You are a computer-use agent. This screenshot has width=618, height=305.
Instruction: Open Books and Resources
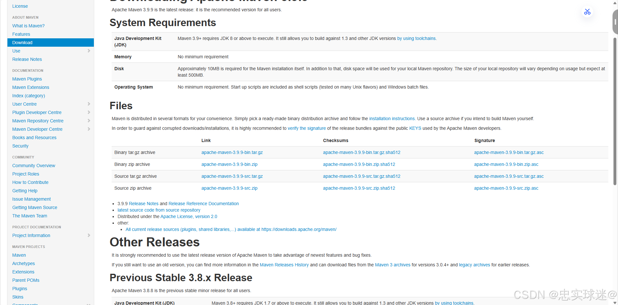click(34, 138)
